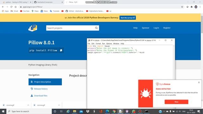Expand options for second corona.gif download
Viewport: 203px width, 114px height.
(59, 105)
